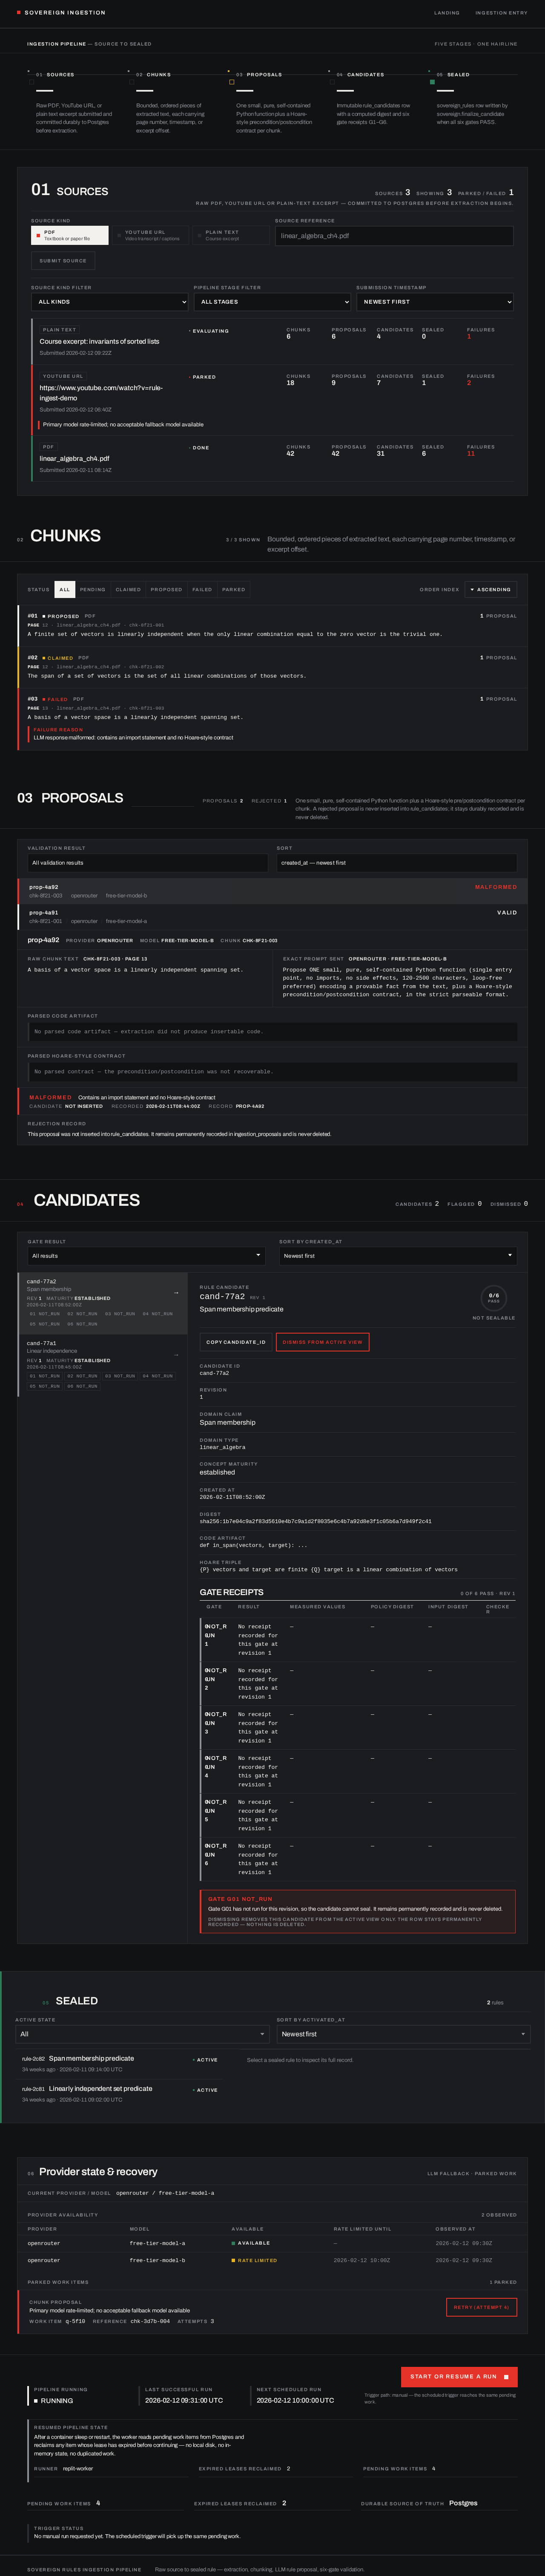
Task: Open the YouTube rule-ingest-demo source row
Action: click(273, 400)
